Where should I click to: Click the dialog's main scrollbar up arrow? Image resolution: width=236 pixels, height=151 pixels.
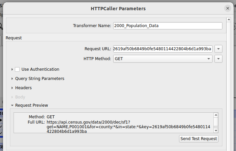228,20
